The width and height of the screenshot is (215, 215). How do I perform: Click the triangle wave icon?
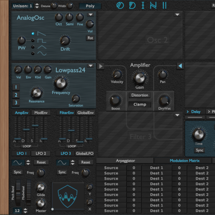pyautogui.click(x=42, y=47)
